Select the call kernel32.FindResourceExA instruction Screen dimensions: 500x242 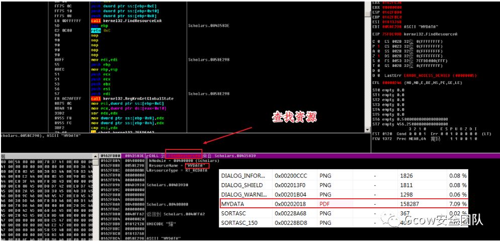pos(126,21)
